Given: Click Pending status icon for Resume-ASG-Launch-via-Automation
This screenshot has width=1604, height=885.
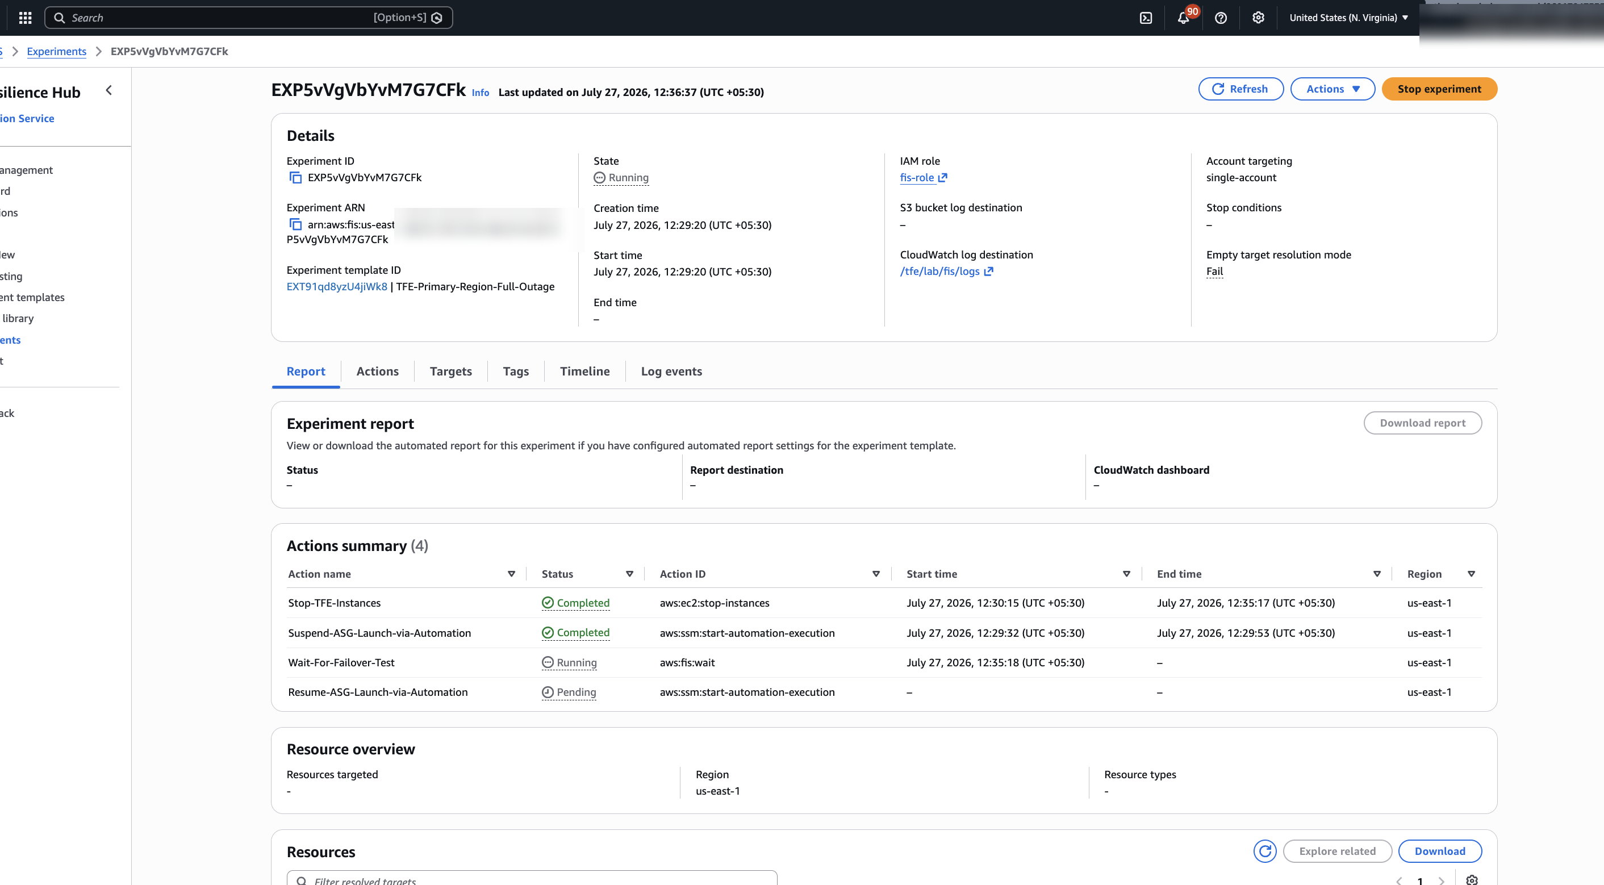Looking at the screenshot, I should point(548,692).
